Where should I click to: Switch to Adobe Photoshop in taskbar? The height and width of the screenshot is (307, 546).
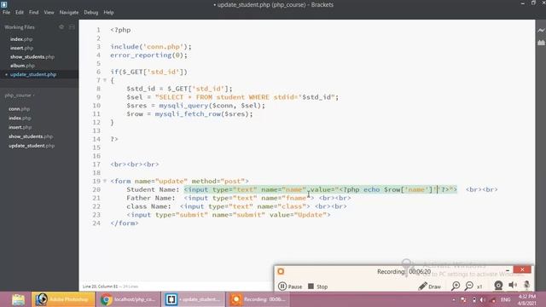(63, 299)
